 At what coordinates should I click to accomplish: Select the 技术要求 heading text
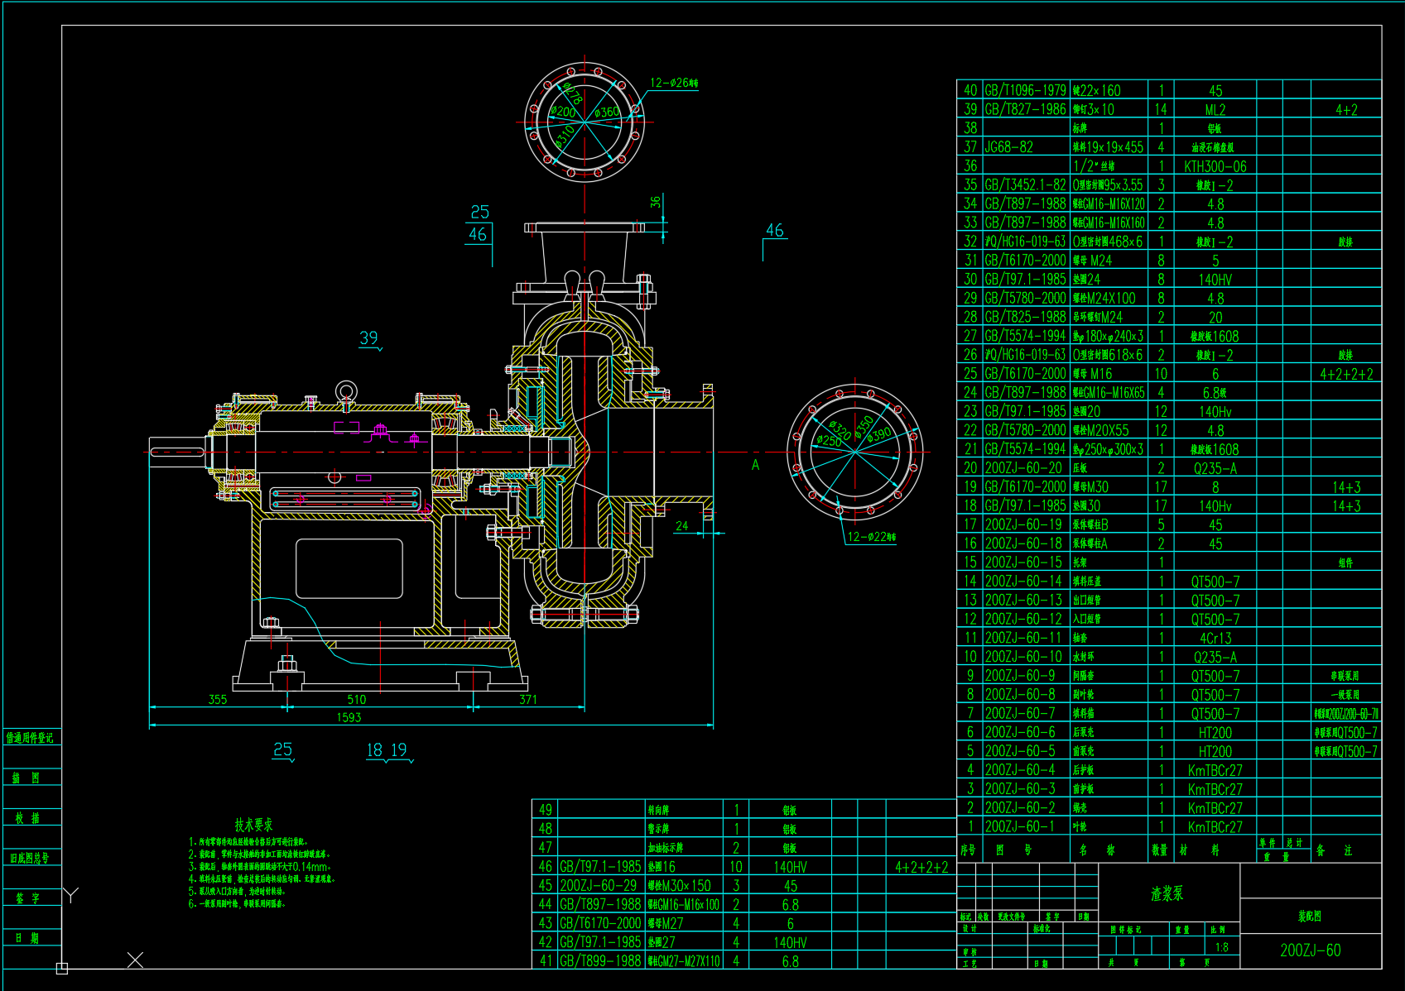(x=253, y=825)
